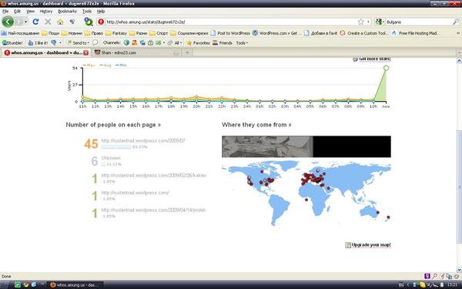
Task: Open the Send to dropdown
Action: click(78, 42)
